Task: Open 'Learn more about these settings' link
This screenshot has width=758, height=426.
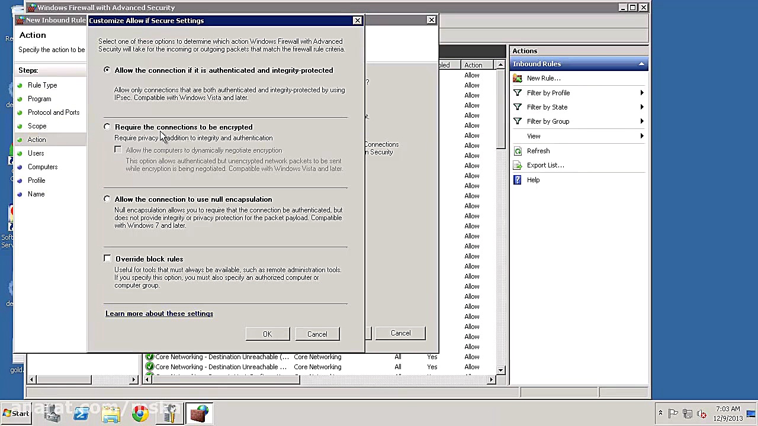Action: point(159,314)
